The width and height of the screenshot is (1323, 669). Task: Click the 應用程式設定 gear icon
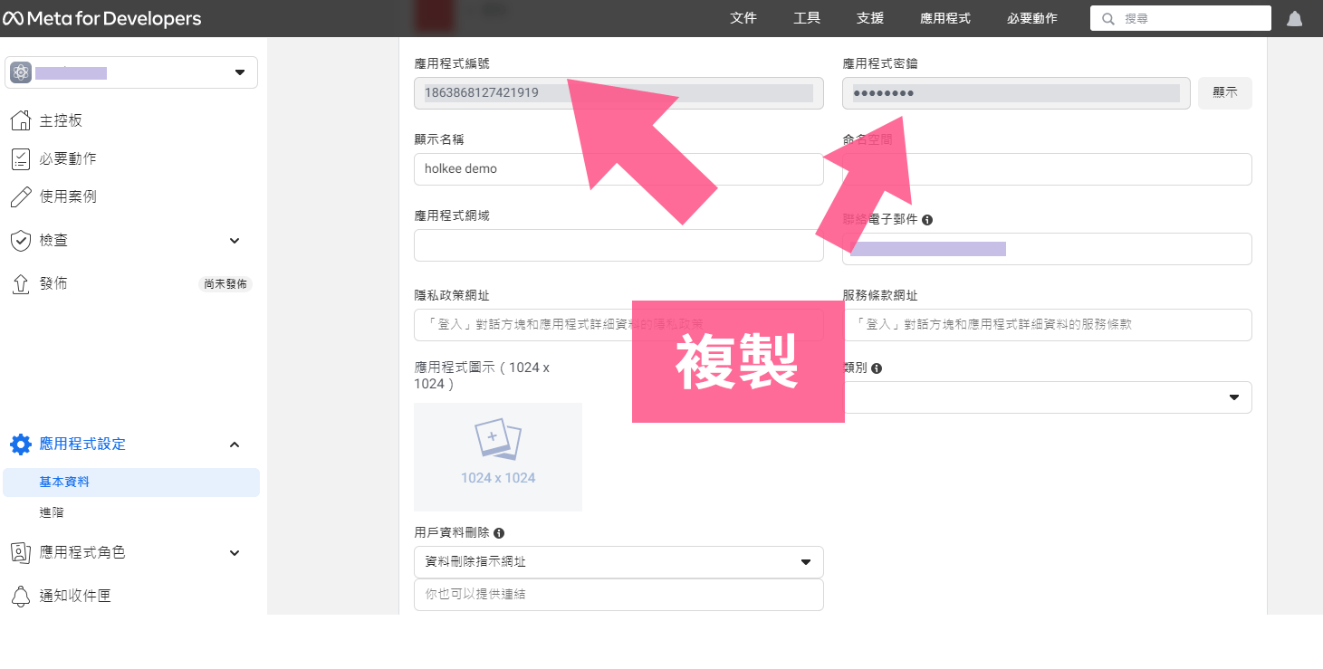point(21,444)
